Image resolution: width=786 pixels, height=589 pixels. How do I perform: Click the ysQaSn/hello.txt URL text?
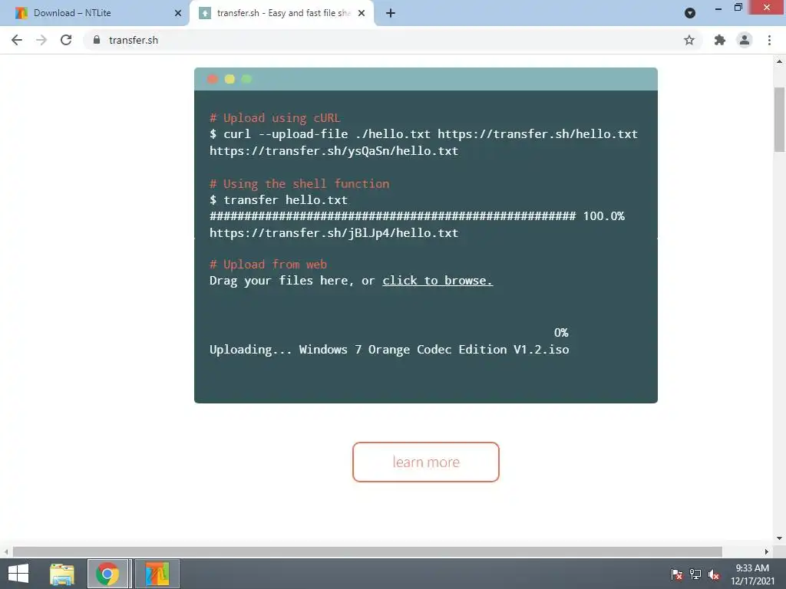coord(334,151)
